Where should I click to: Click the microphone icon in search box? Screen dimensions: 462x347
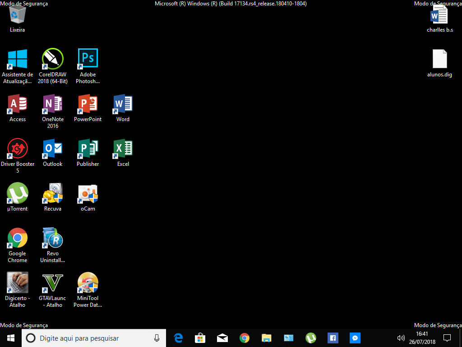(157, 338)
